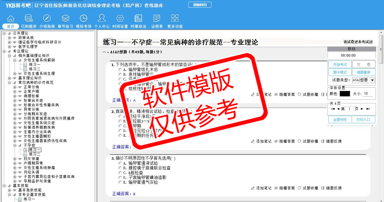Image resolution: width=384 pixels, height=202 pixels.
Task: Select 练习二 under 不孕症
Action: pyautogui.click(x=35, y=154)
